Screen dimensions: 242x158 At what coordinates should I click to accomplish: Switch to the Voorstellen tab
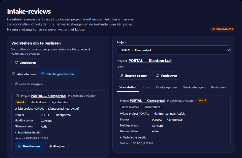point(128,87)
